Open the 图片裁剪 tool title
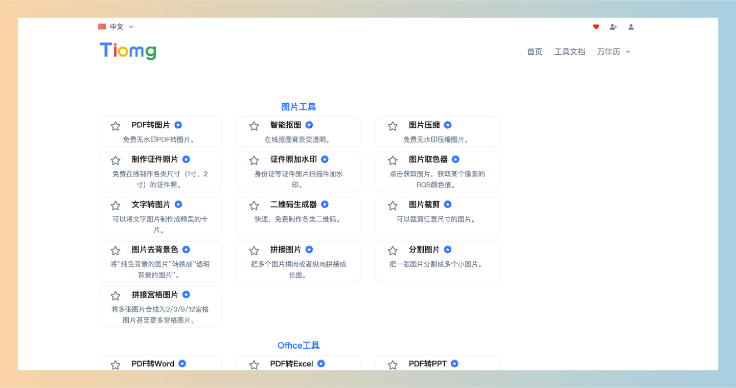Viewport: 736px width, 388px height. (x=424, y=204)
